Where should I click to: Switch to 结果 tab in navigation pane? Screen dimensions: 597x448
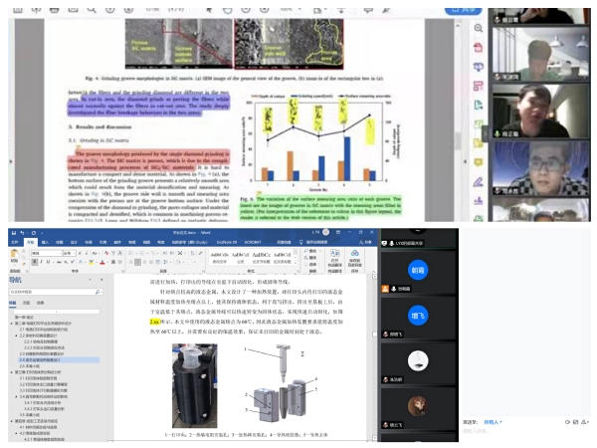click(x=40, y=303)
